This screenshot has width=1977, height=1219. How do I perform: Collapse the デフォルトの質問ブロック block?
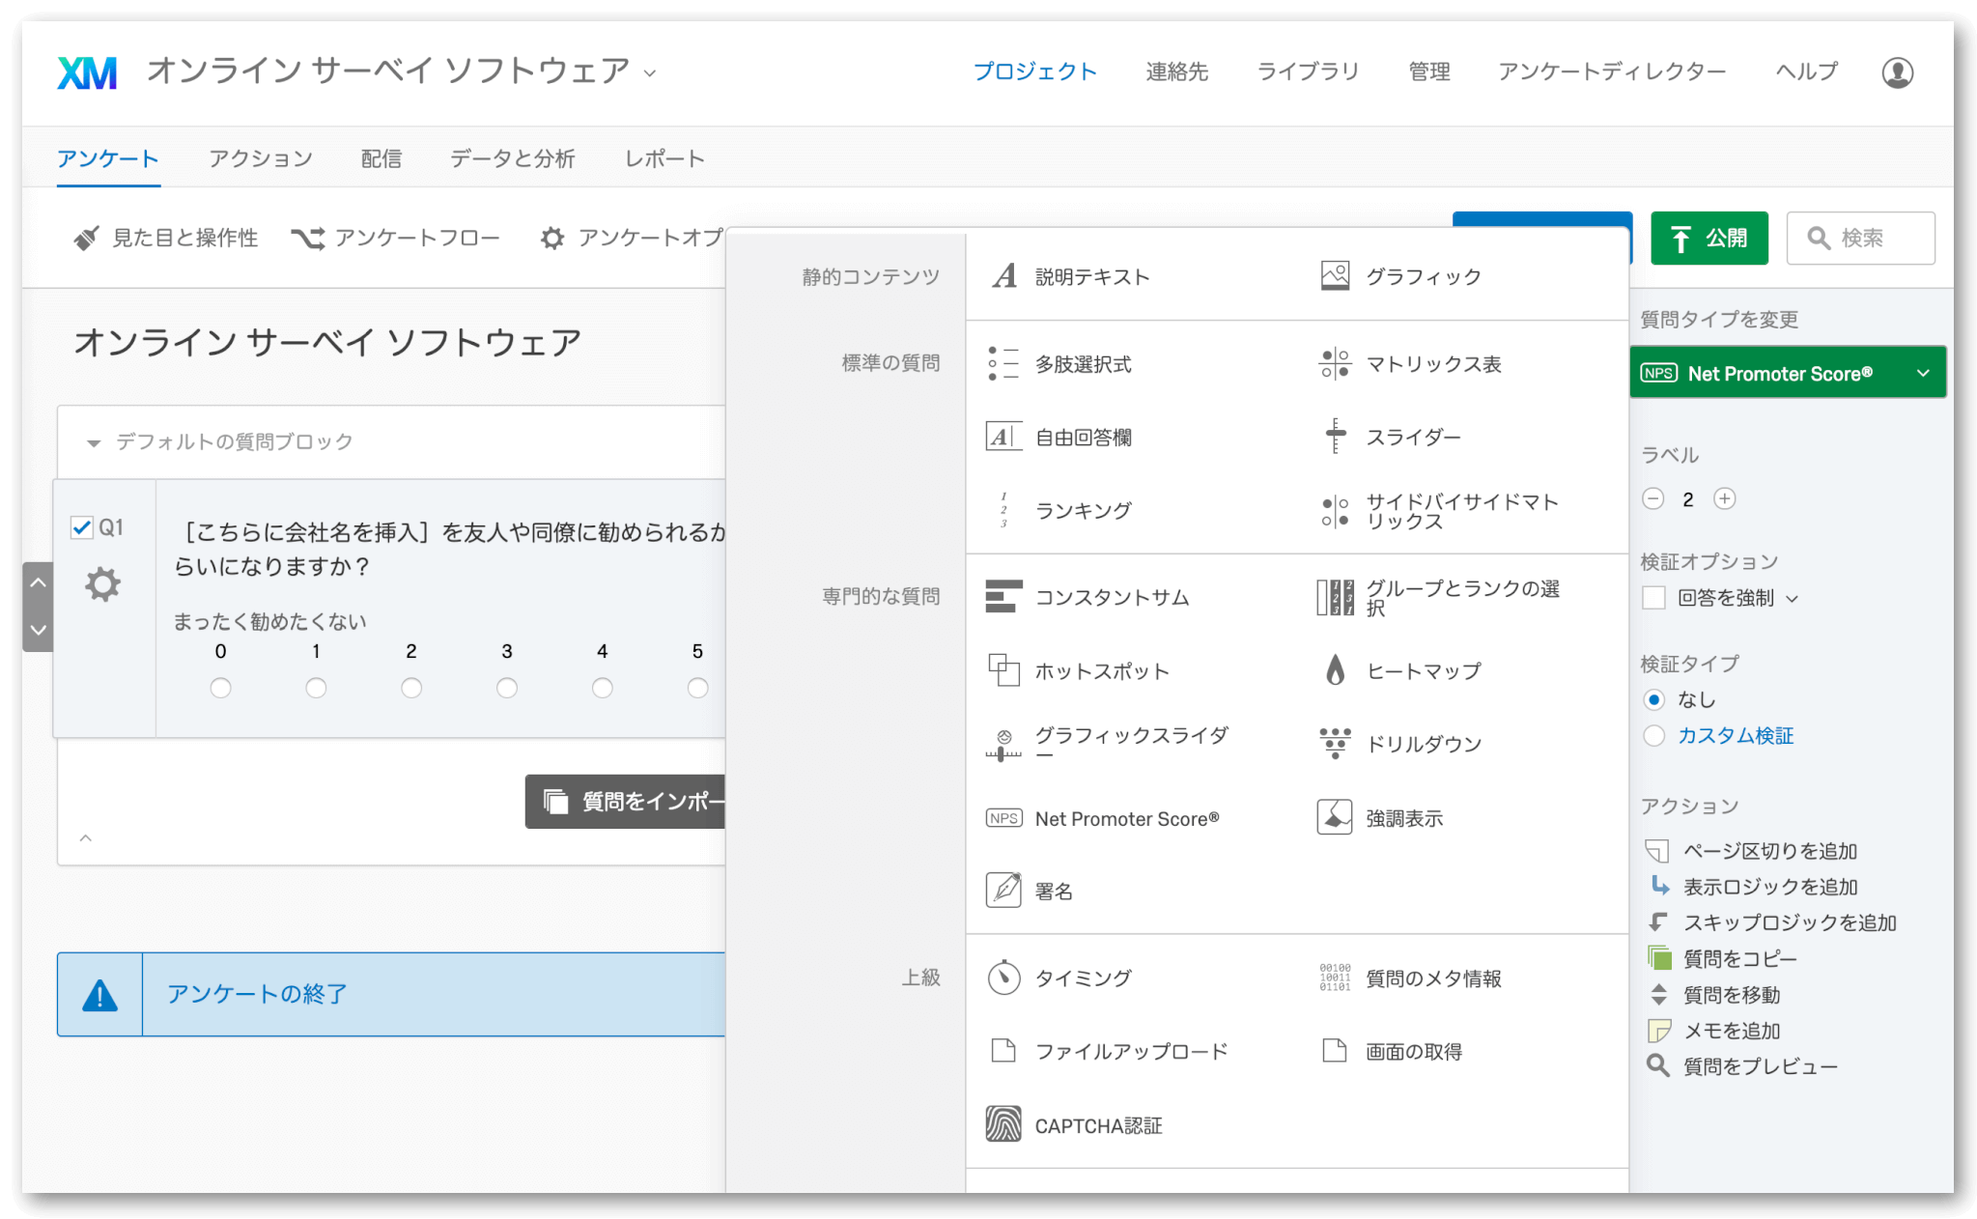pos(94,443)
